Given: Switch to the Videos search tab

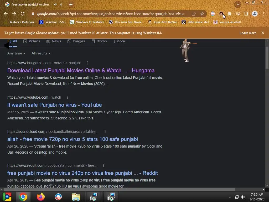Looking at the screenshot, I should 32,41.
